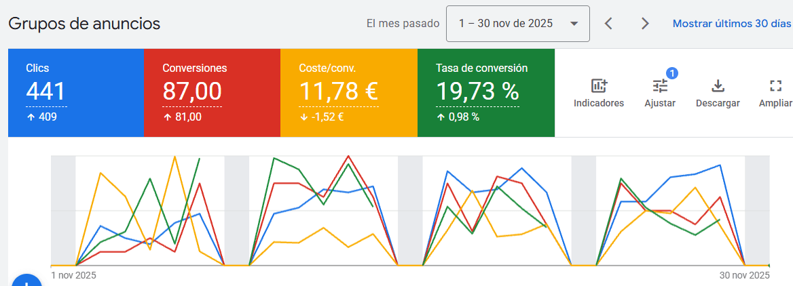This screenshot has width=793, height=286.
Task: Download the chart with Descargar icon
Action: (718, 86)
